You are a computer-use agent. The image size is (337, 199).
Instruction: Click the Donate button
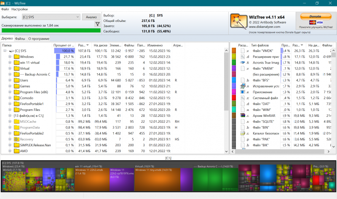coord(316,16)
